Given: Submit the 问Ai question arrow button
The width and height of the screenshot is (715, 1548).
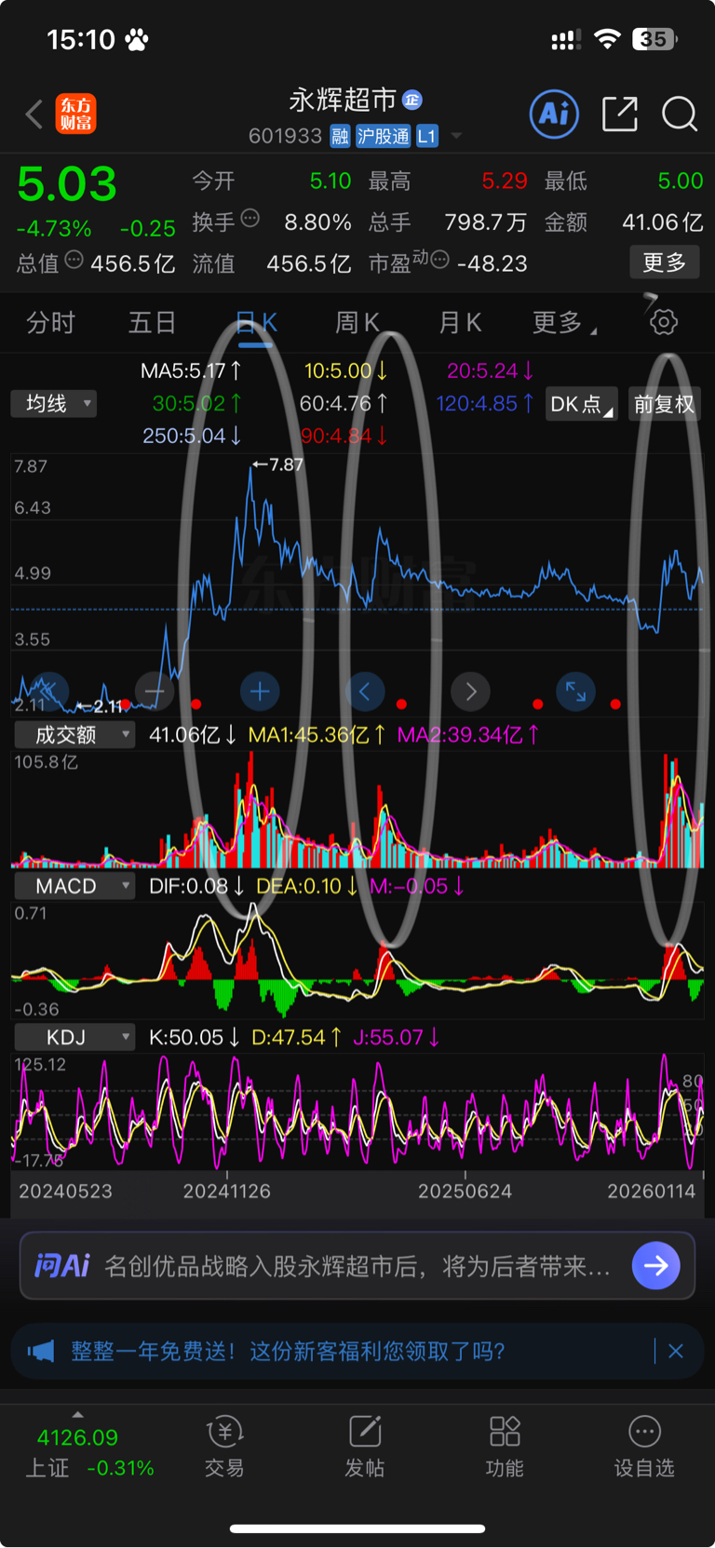Looking at the screenshot, I should point(656,1265).
